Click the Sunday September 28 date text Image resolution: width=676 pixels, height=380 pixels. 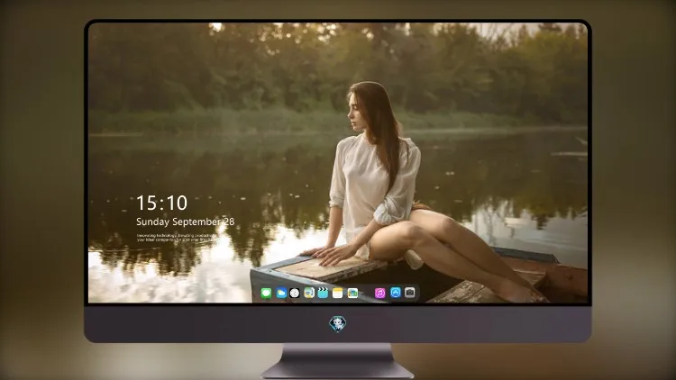[186, 222]
